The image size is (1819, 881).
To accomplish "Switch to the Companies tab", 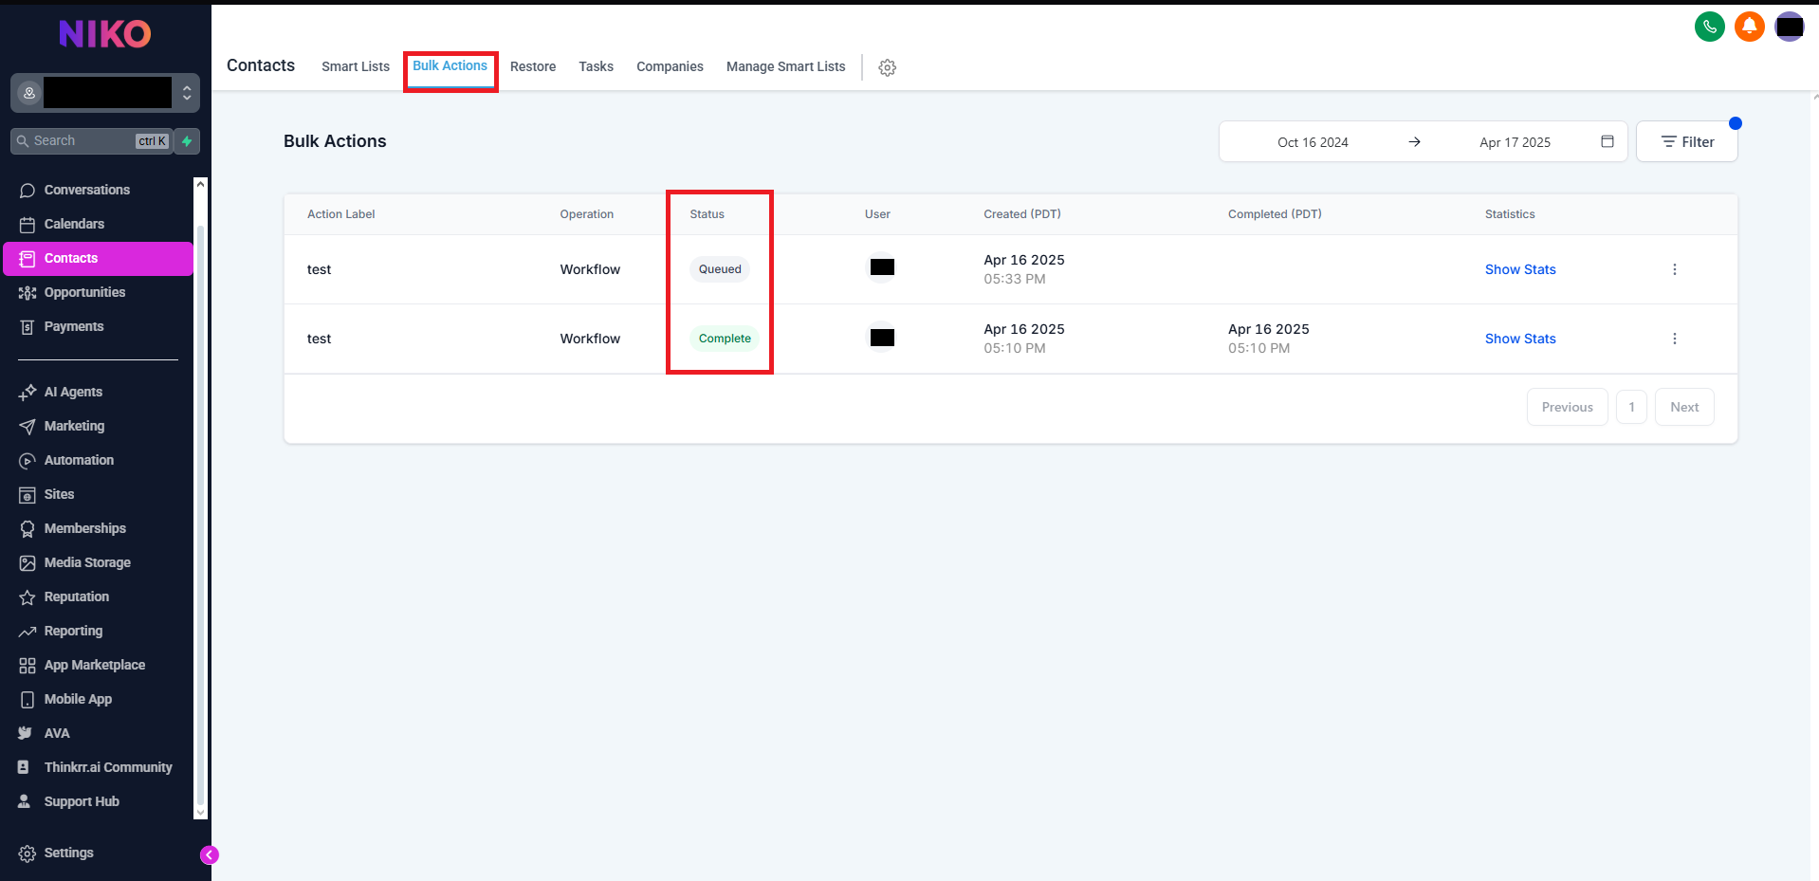I will [670, 66].
